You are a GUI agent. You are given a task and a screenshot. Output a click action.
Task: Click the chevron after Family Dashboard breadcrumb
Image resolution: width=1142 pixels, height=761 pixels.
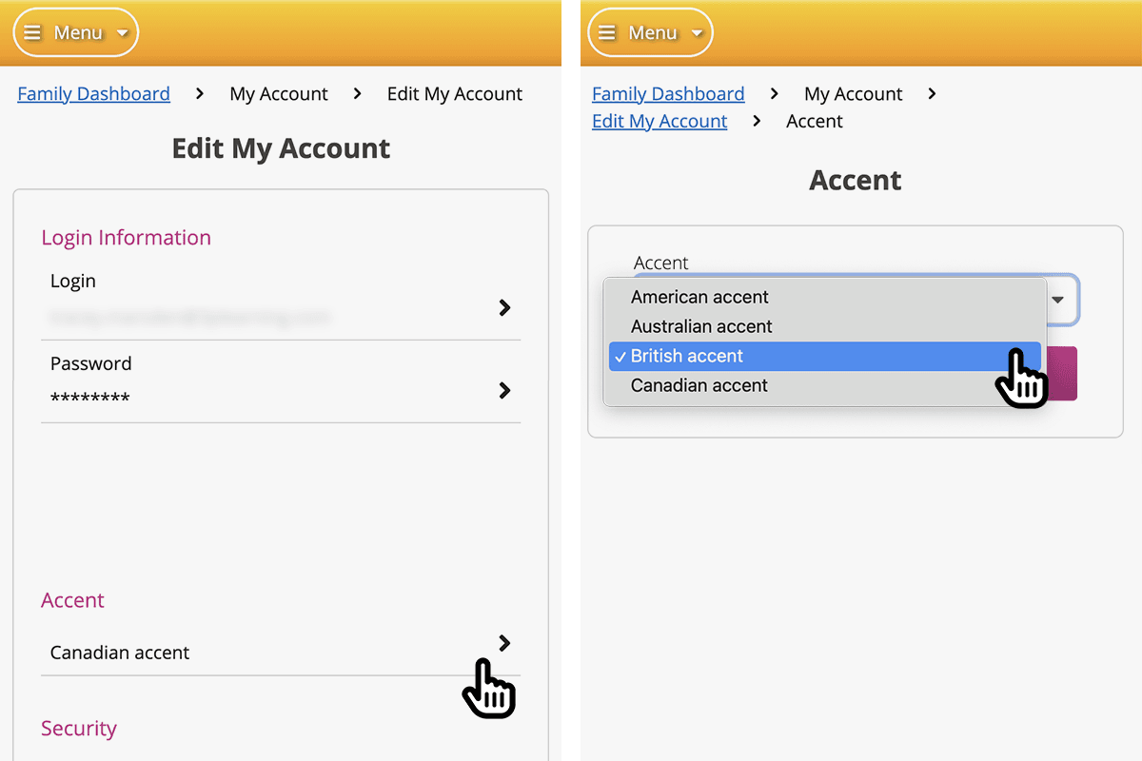198,93
